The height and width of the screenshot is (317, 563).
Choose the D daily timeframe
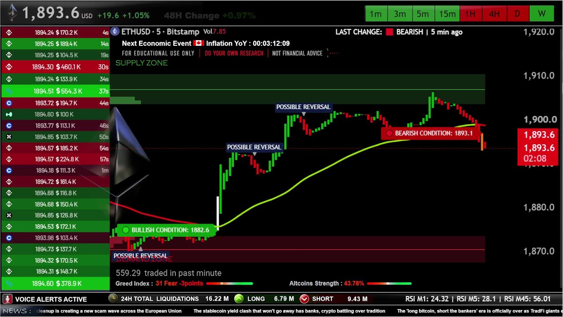click(x=517, y=14)
